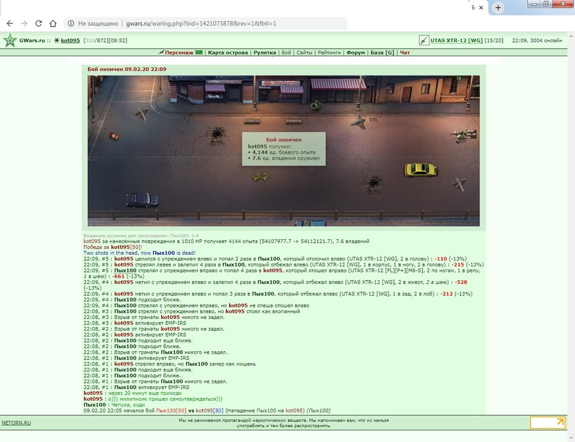Click chat message 'Чепуха, ходи'

click(x=127, y=405)
